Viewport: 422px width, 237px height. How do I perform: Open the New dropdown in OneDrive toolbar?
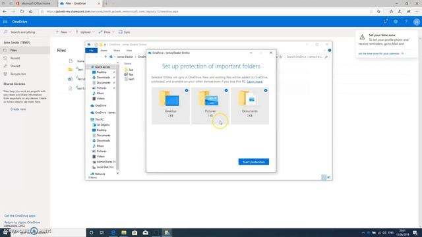click(x=63, y=32)
